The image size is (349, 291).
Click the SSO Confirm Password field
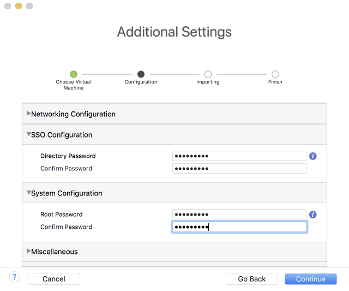coord(239,169)
